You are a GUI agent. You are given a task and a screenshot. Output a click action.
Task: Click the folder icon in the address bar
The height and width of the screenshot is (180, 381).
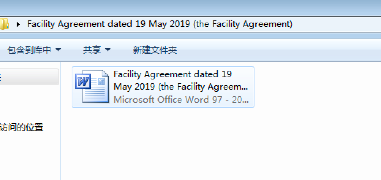pyautogui.click(x=4, y=25)
